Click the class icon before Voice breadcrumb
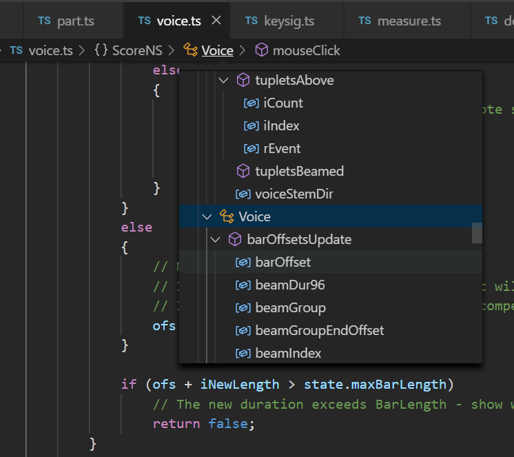 point(190,50)
